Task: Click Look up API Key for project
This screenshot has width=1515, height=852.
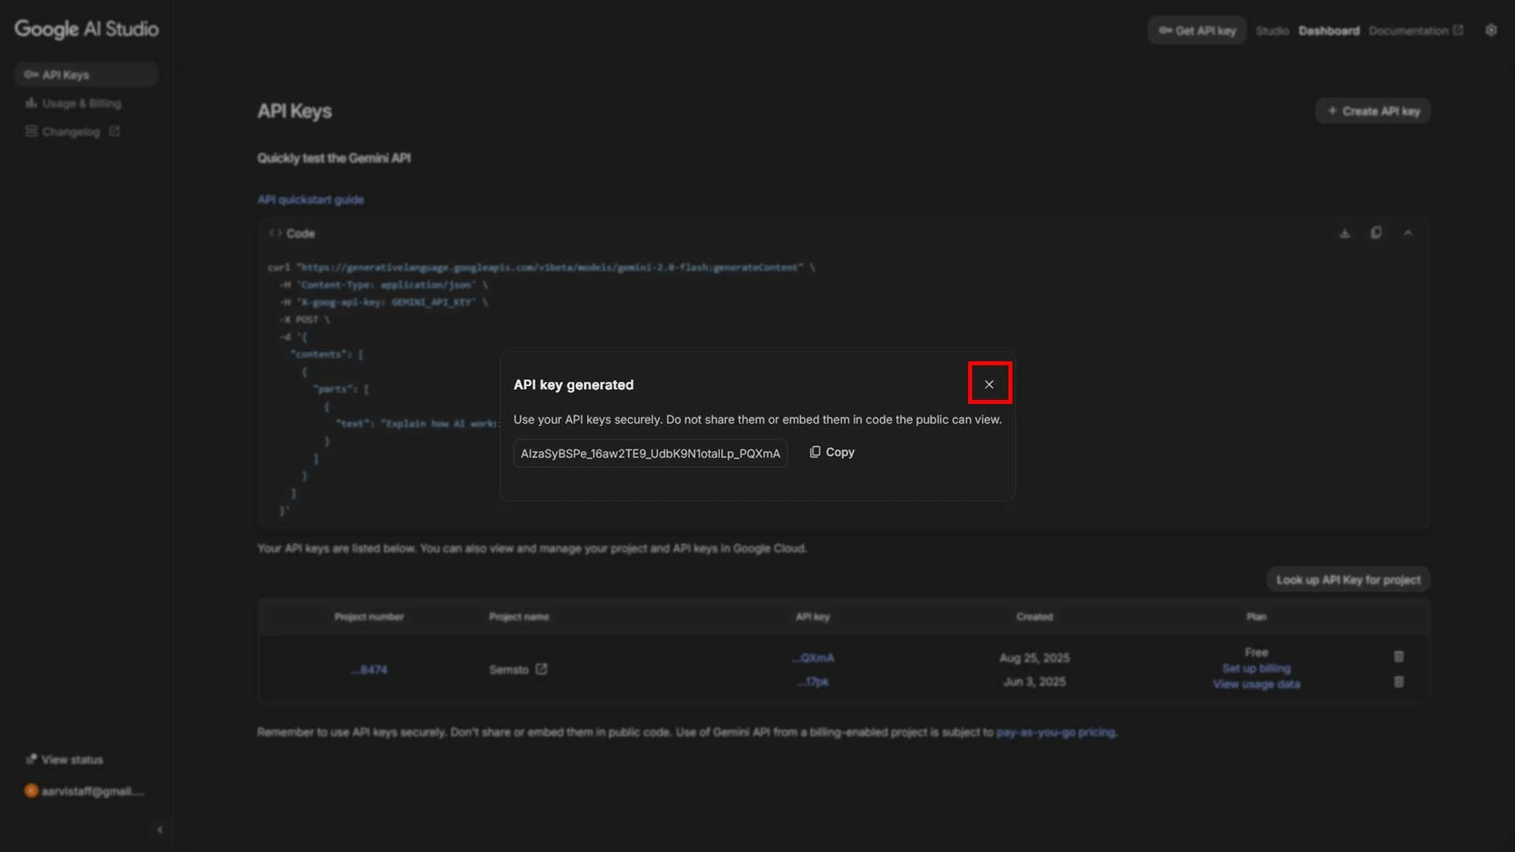Action: coord(1349,580)
